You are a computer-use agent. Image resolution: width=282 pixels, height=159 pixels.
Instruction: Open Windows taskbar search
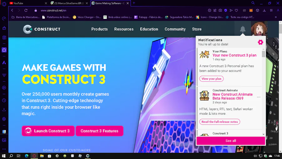pyautogui.click(x=11, y=156)
